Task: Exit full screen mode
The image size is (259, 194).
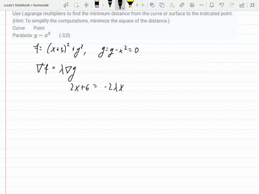Action: pyautogui.click(x=253, y=5)
